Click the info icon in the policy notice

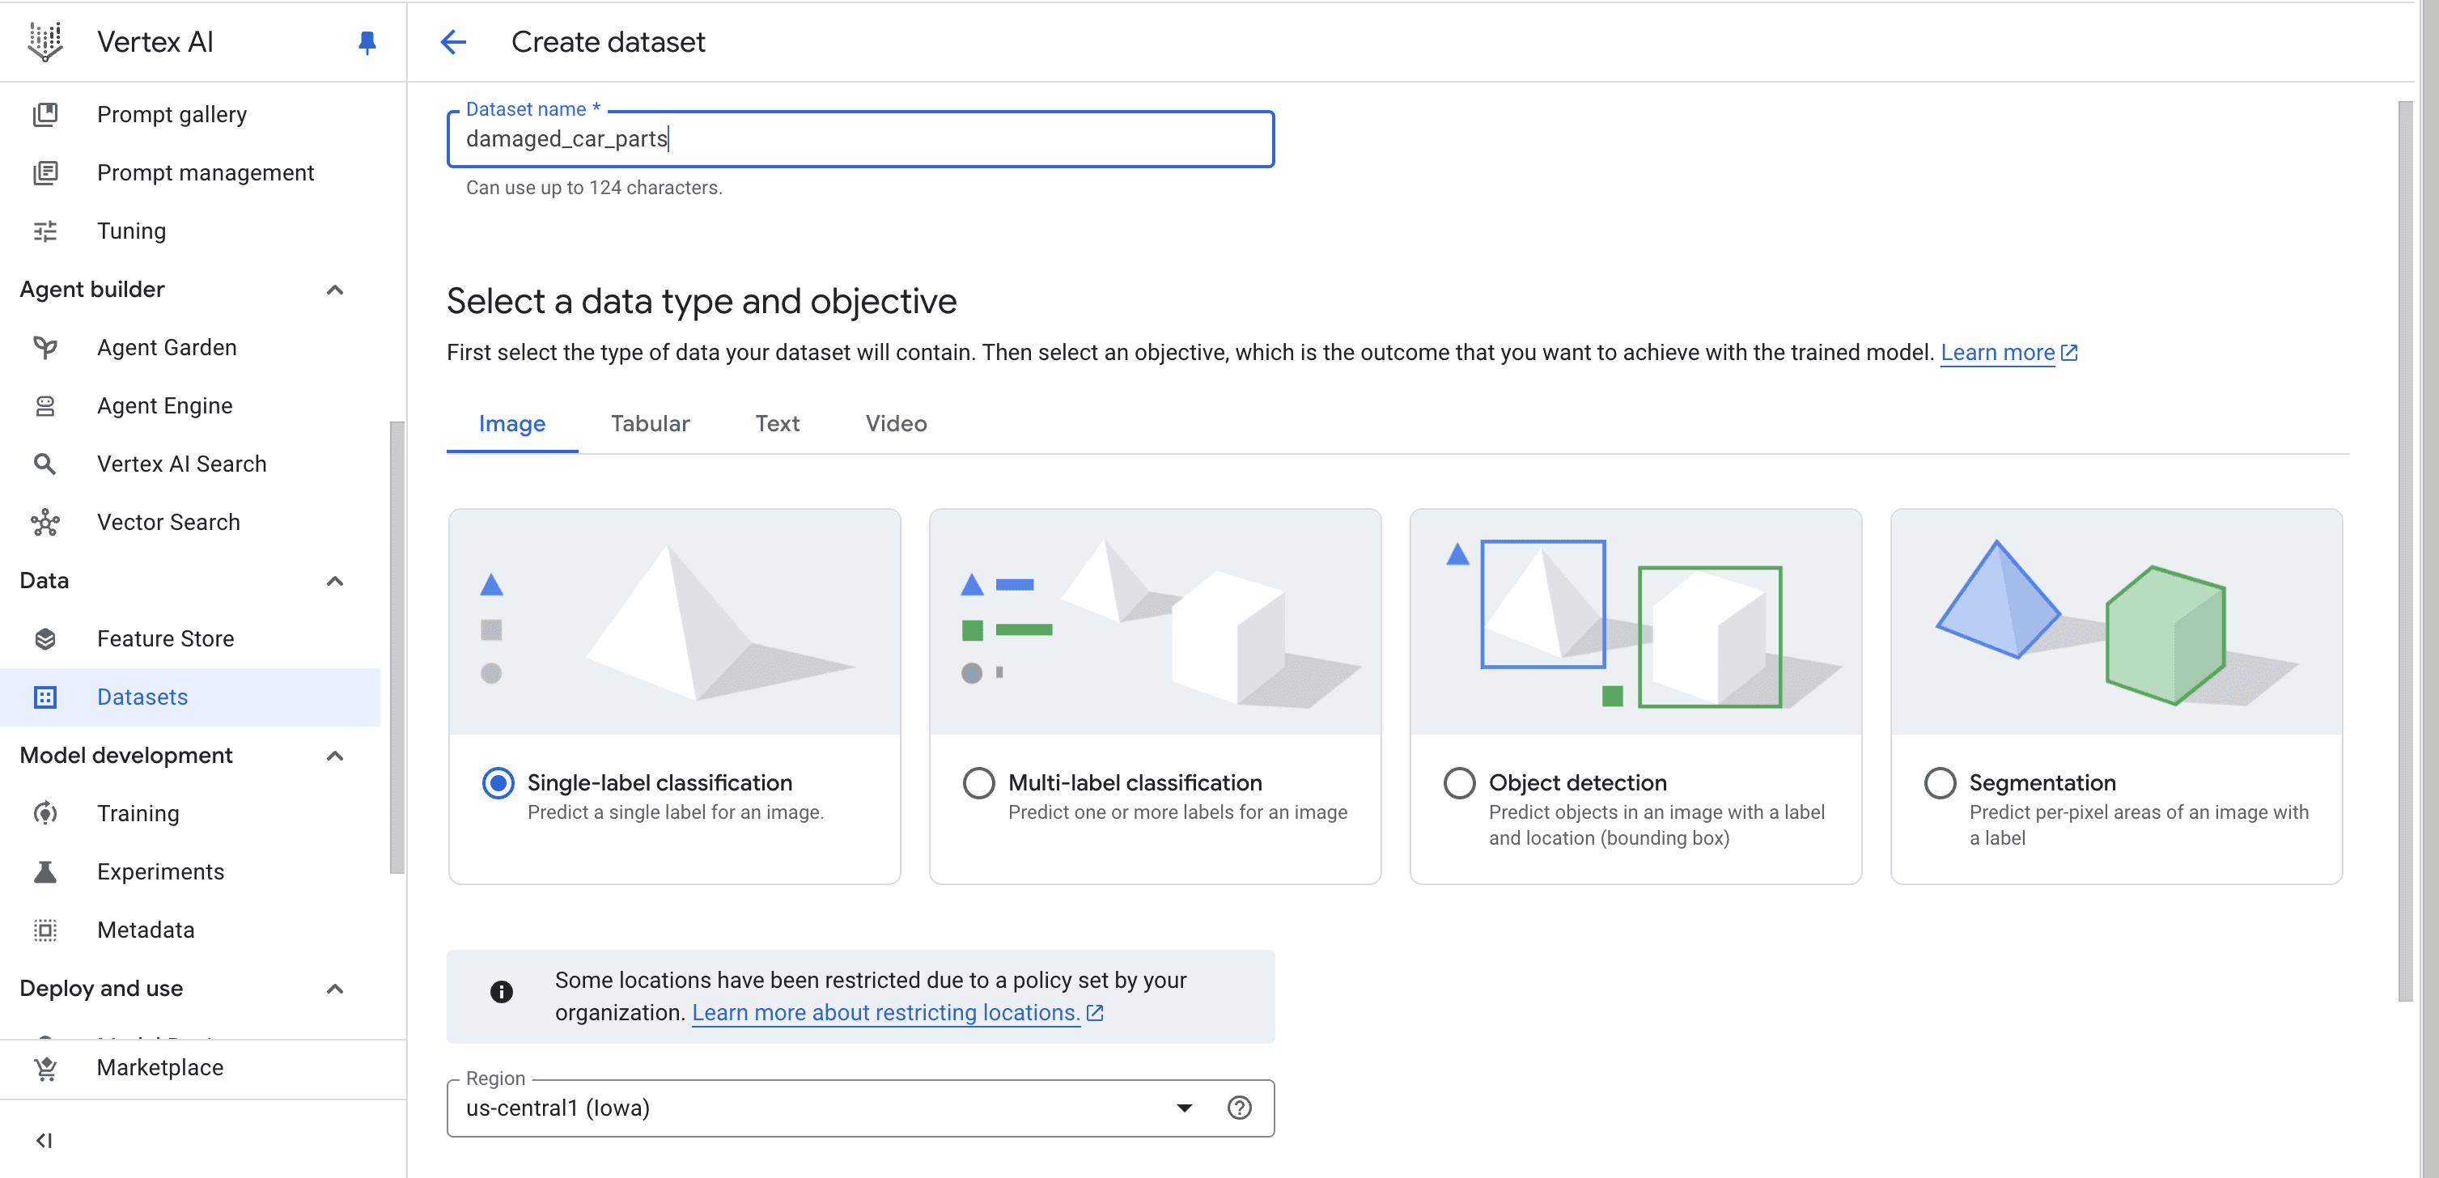click(502, 991)
